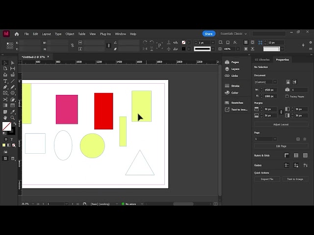Select the Rectangle Frame tool
This screenshot has height=235, width=314.
[5, 93]
